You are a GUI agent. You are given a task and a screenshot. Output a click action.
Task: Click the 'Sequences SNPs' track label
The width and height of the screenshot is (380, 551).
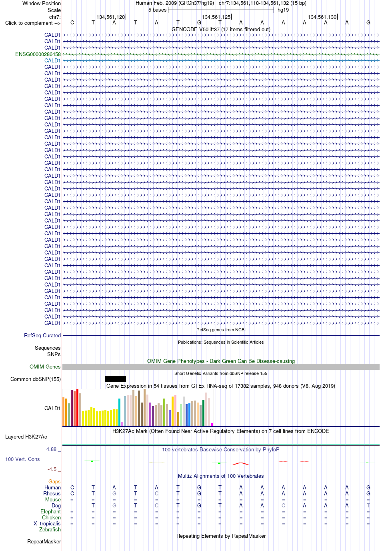(x=48, y=351)
